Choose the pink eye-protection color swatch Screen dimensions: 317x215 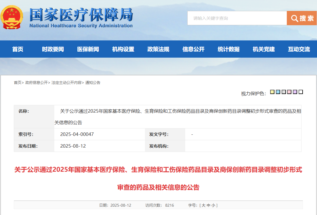click(x=289, y=92)
